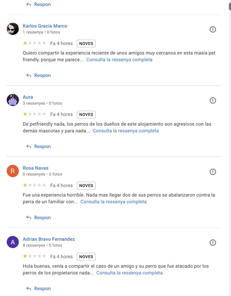
Task: Open Aura's purple profile avatar
Action: point(13,100)
